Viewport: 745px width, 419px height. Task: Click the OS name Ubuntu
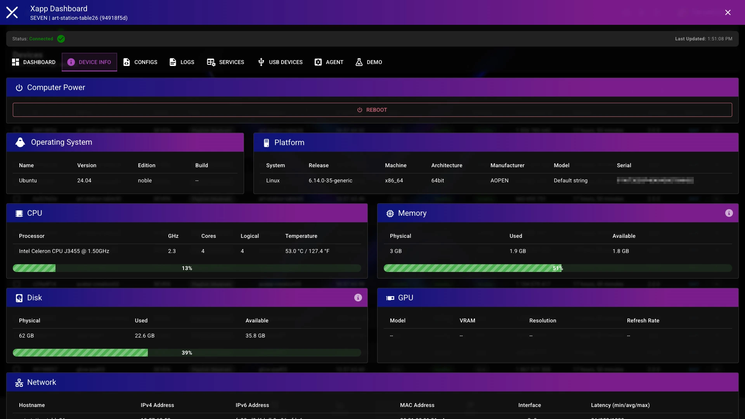[x=28, y=180]
